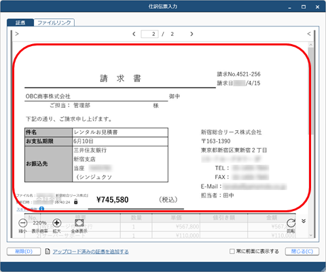Screen dimensions: 326x272
Task: Click the 担当者：田中 text
Action: (217, 195)
